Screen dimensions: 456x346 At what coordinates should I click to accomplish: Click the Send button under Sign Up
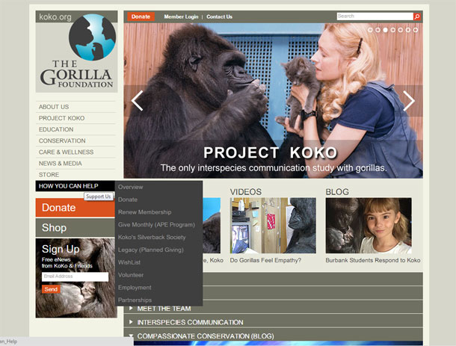[x=51, y=289]
